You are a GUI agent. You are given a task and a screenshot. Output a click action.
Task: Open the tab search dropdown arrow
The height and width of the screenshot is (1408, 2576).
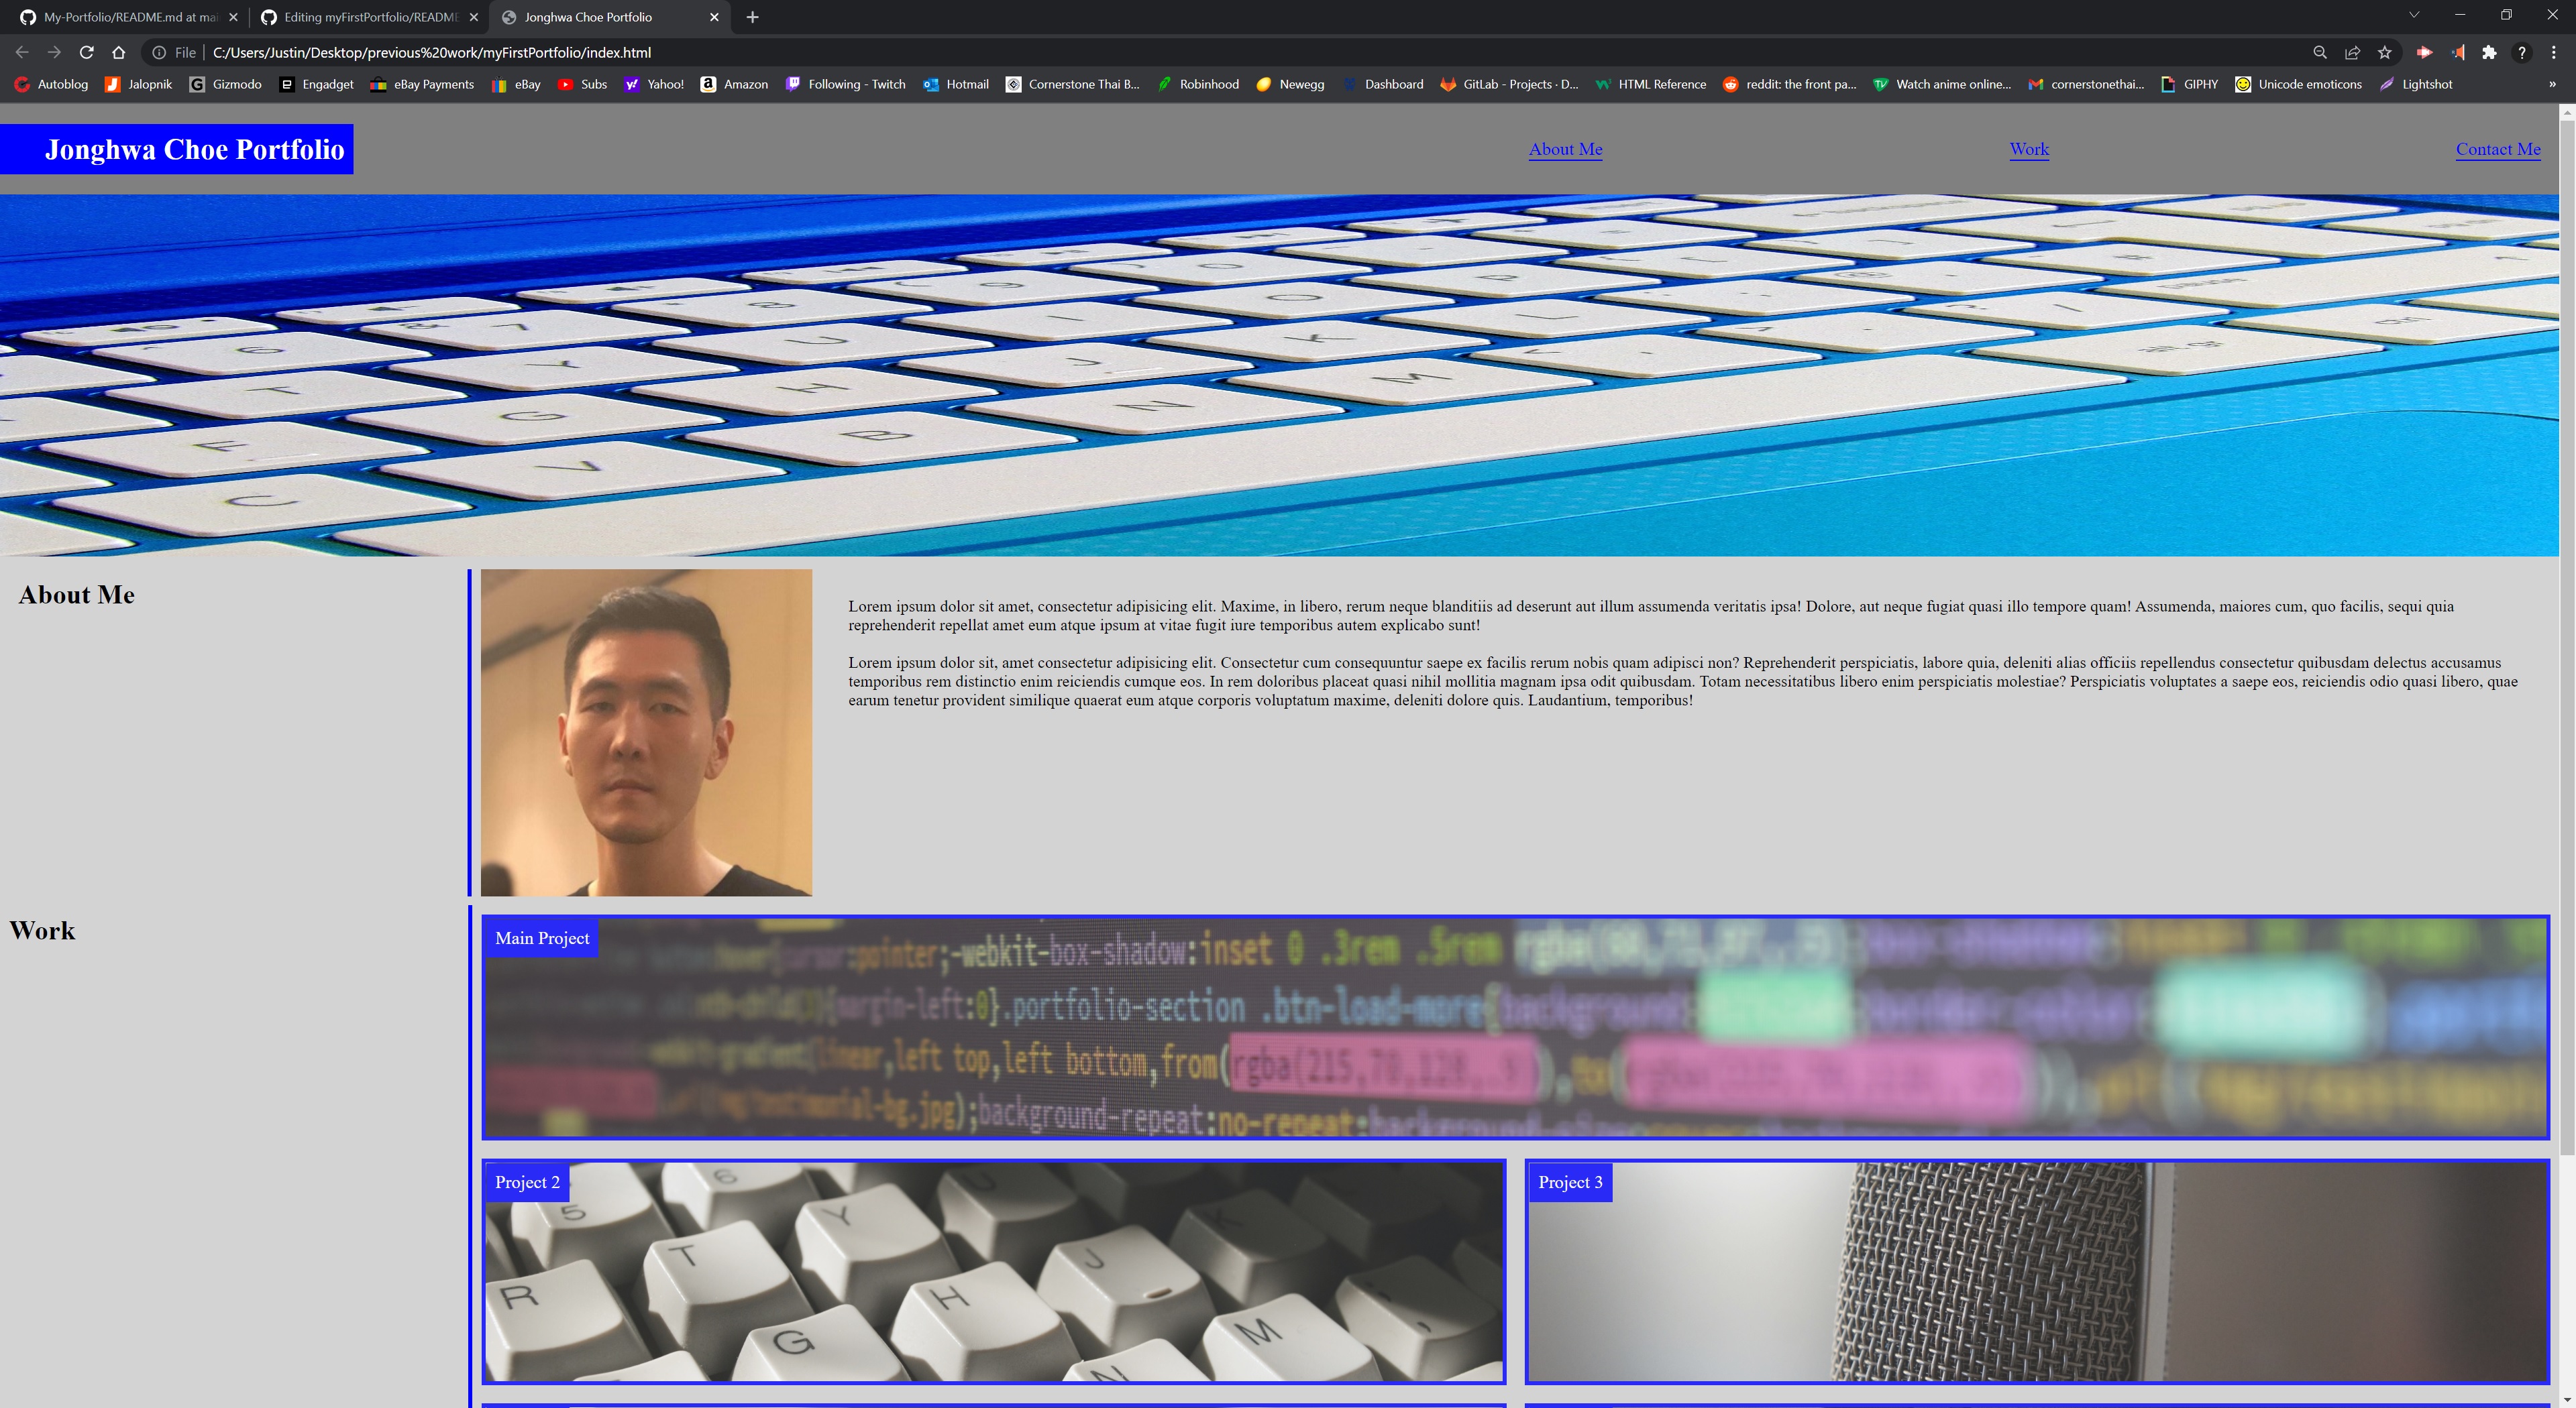2414,15
